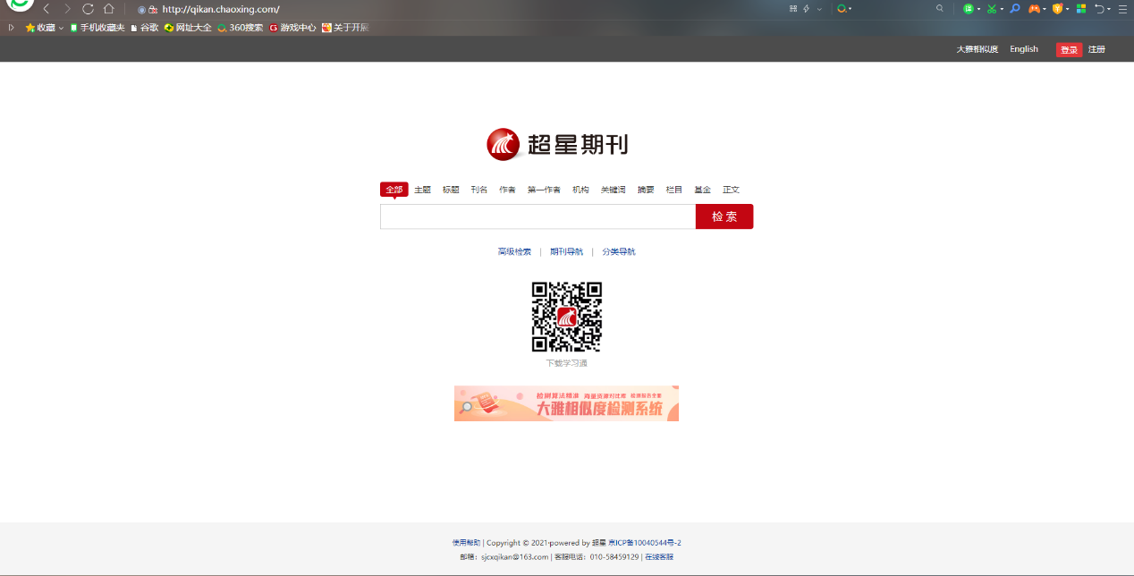Open the 网址大全 bookmark
The width and height of the screenshot is (1134, 576).
(x=188, y=28)
